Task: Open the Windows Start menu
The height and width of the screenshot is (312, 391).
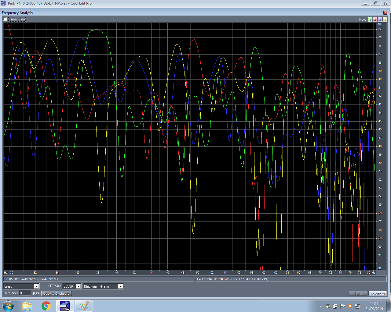Action: click(8, 306)
